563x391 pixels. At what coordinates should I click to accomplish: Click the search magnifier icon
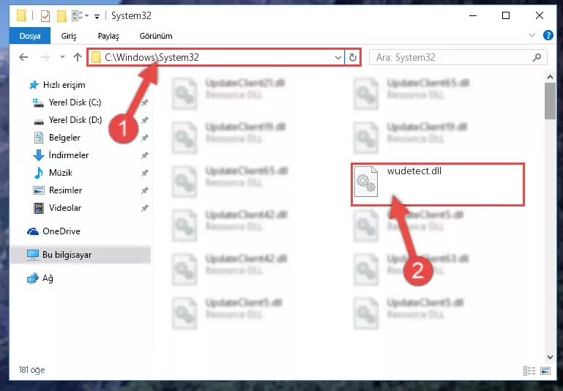coord(537,57)
